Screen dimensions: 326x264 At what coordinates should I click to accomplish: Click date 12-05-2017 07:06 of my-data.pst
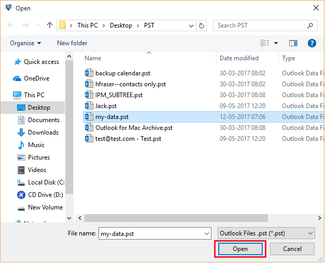pyautogui.click(x=243, y=117)
